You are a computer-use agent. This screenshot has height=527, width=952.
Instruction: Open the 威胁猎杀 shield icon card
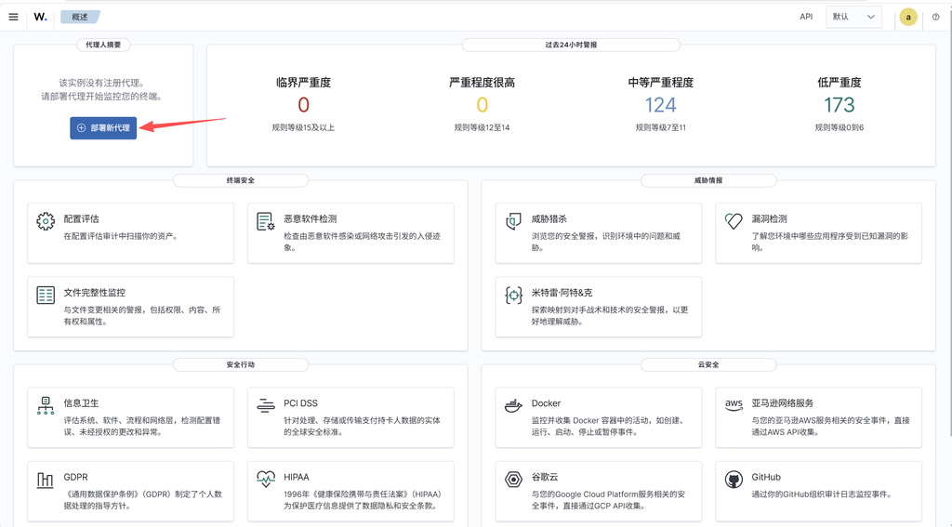598,233
